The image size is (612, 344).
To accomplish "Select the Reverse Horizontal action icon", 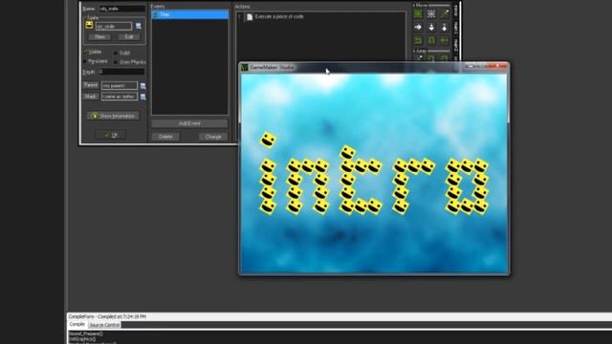I will (418, 40).
